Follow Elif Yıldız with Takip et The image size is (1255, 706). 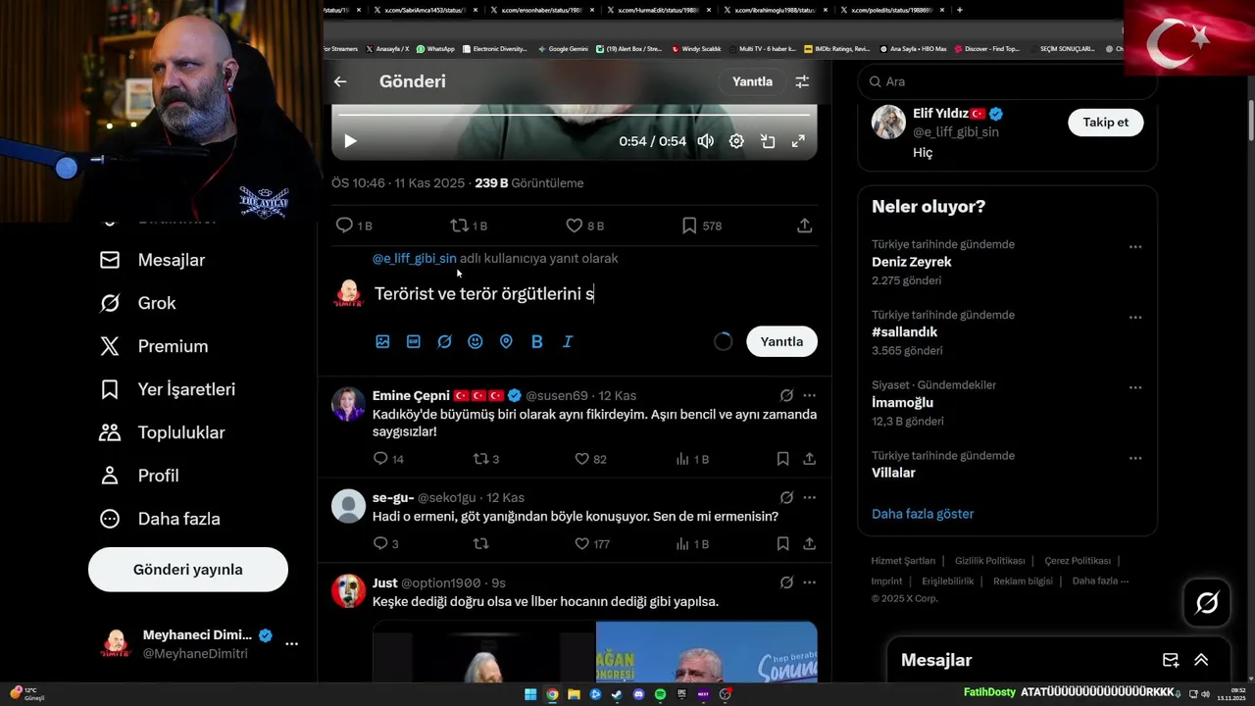click(x=1105, y=123)
